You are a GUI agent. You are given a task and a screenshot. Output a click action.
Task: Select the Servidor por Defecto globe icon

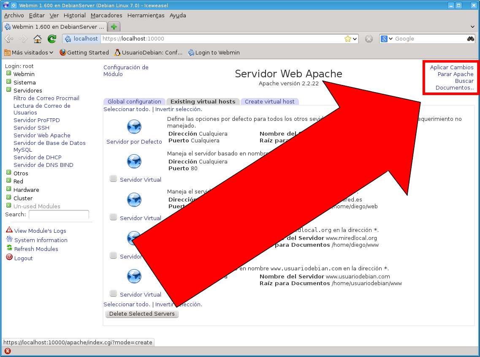click(x=134, y=126)
